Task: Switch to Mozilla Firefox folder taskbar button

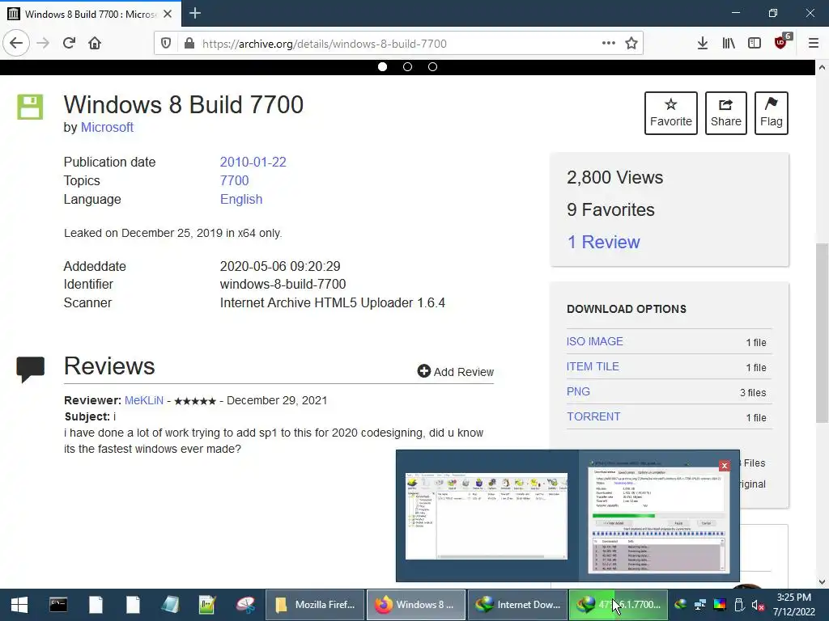Action: pos(315,605)
